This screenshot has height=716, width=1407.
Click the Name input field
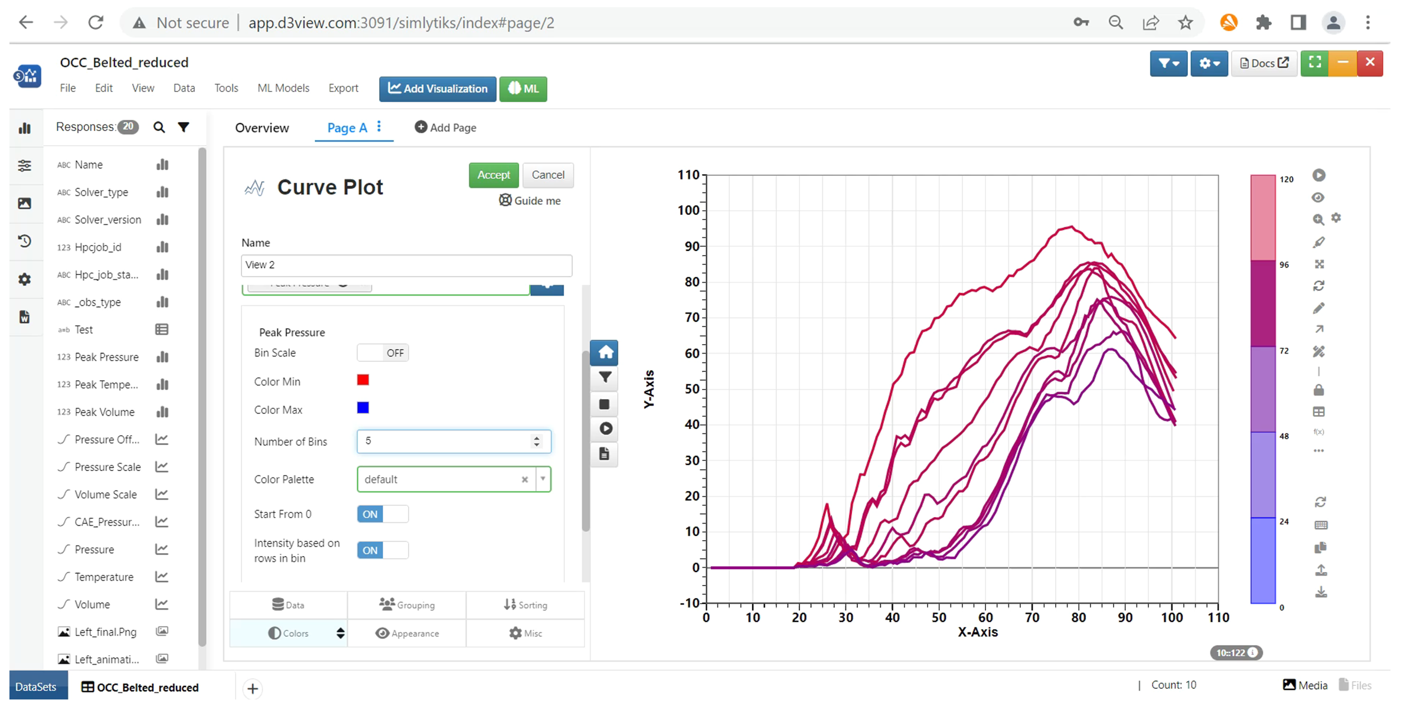(406, 265)
